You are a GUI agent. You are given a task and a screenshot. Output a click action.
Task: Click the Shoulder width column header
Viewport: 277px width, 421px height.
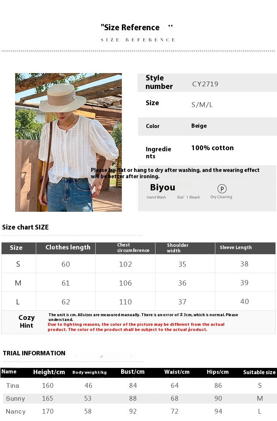click(177, 248)
